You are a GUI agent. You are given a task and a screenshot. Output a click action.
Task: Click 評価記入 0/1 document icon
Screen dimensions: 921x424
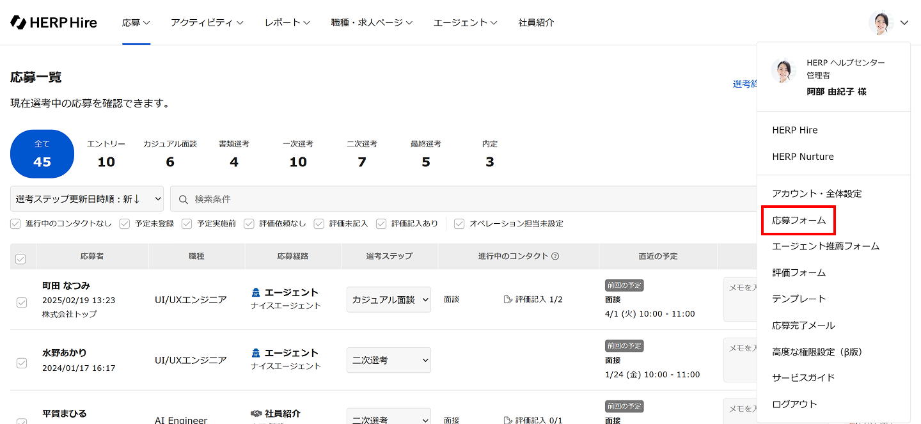508,420
